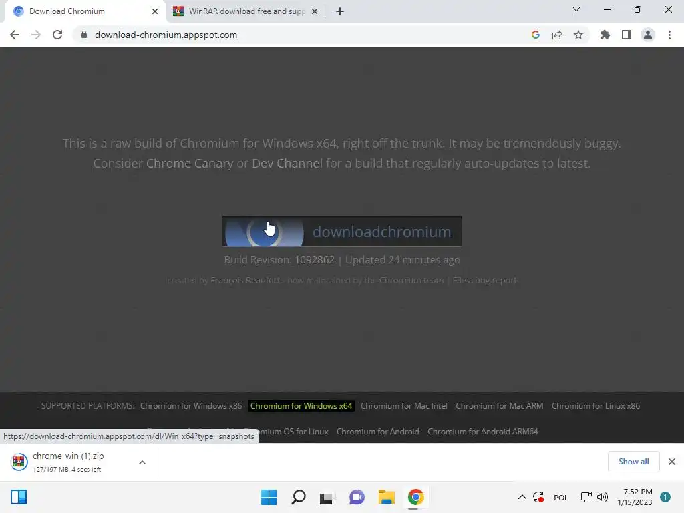Go back to the previous page
Screen dimensions: 684x513
[15, 35]
